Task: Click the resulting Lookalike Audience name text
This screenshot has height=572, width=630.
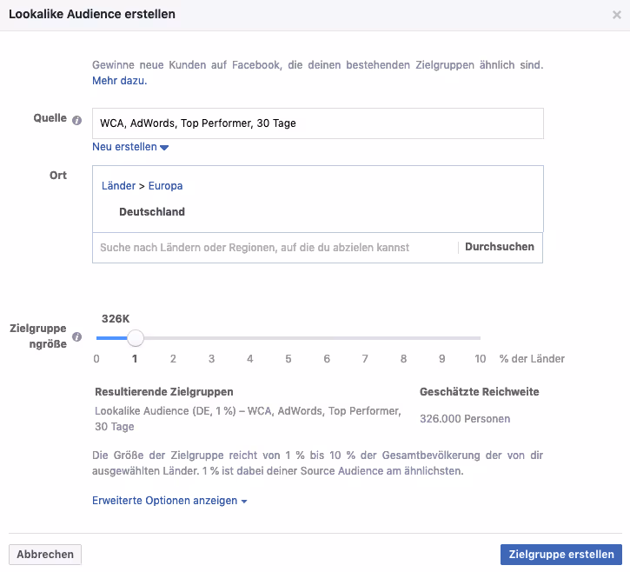Action: point(248,418)
